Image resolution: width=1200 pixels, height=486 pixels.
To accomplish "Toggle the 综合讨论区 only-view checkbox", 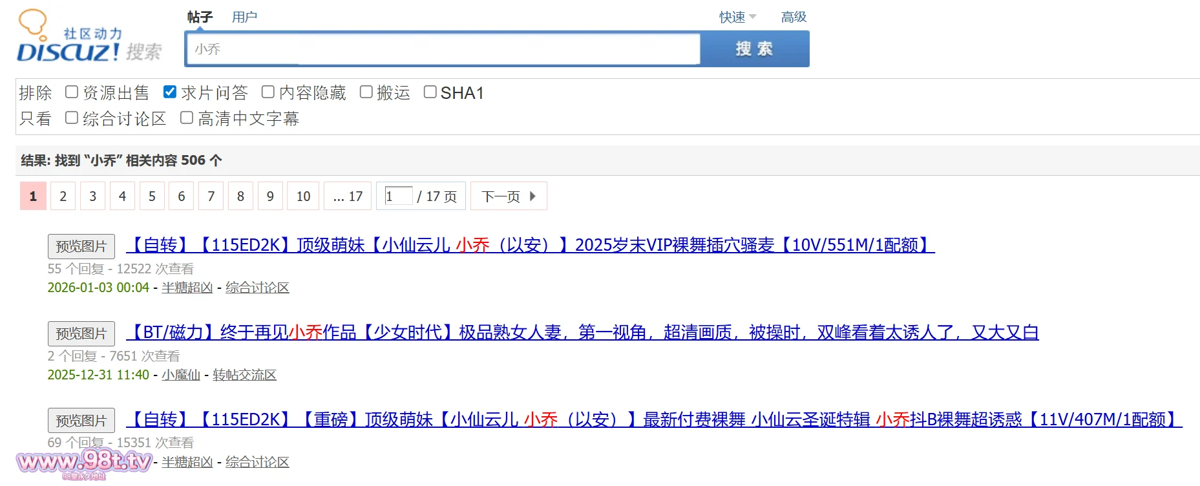I will pyautogui.click(x=72, y=118).
